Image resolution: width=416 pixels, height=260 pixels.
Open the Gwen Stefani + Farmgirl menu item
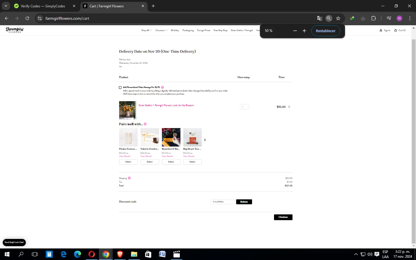coord(242,30)
